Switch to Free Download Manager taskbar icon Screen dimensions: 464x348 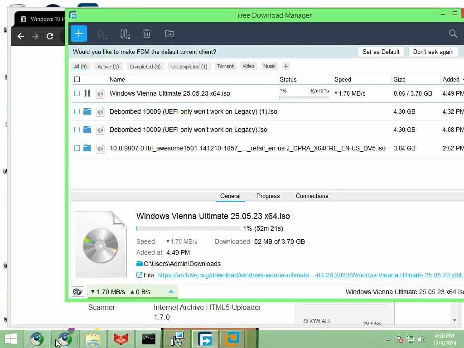point(205,339)
